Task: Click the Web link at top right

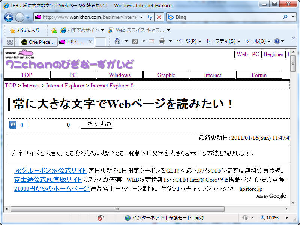Action: pyautogui.click(x=242, y=54)
